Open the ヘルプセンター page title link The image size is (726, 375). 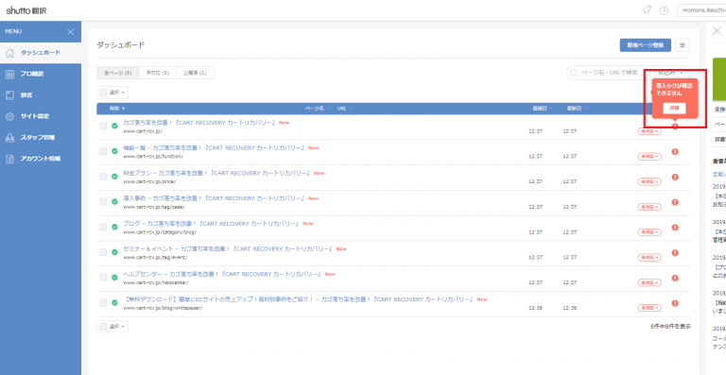(x=222, y=274)
